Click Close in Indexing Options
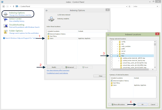This screenshot has width=162, height=110. pyautogui.click(x=100, y=76)
